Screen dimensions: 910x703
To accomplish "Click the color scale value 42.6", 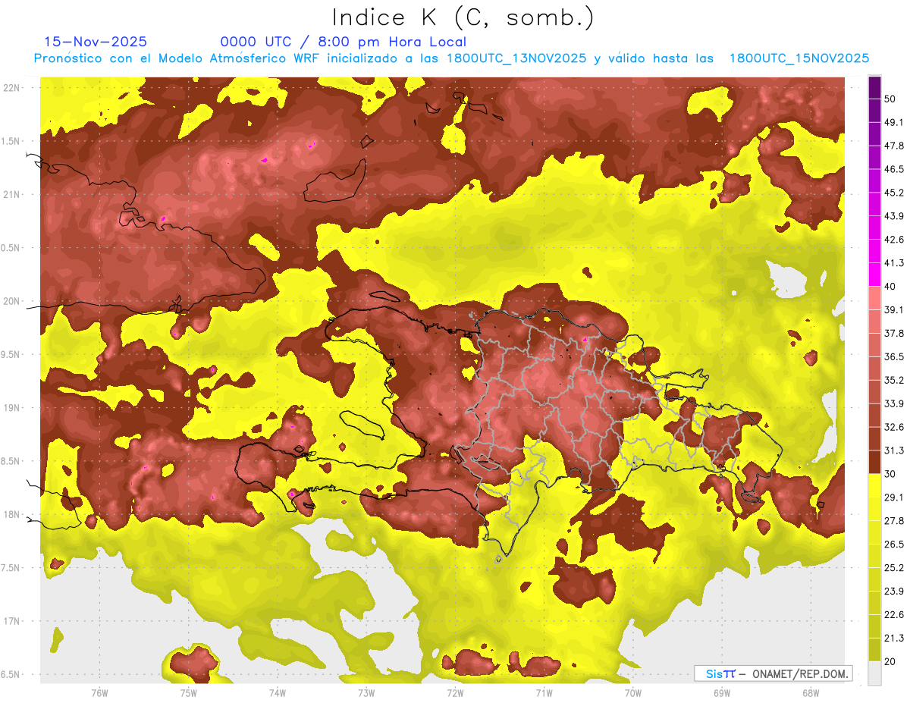I will click(893, 240).
